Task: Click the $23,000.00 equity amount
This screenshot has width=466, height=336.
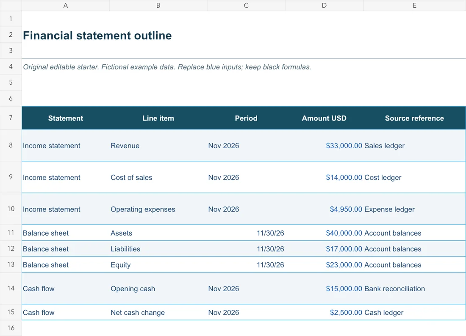Action: [x=344, y=265]
